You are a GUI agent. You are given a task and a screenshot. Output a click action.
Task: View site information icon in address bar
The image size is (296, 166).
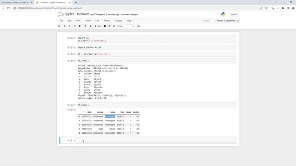(x=14, y=8)
